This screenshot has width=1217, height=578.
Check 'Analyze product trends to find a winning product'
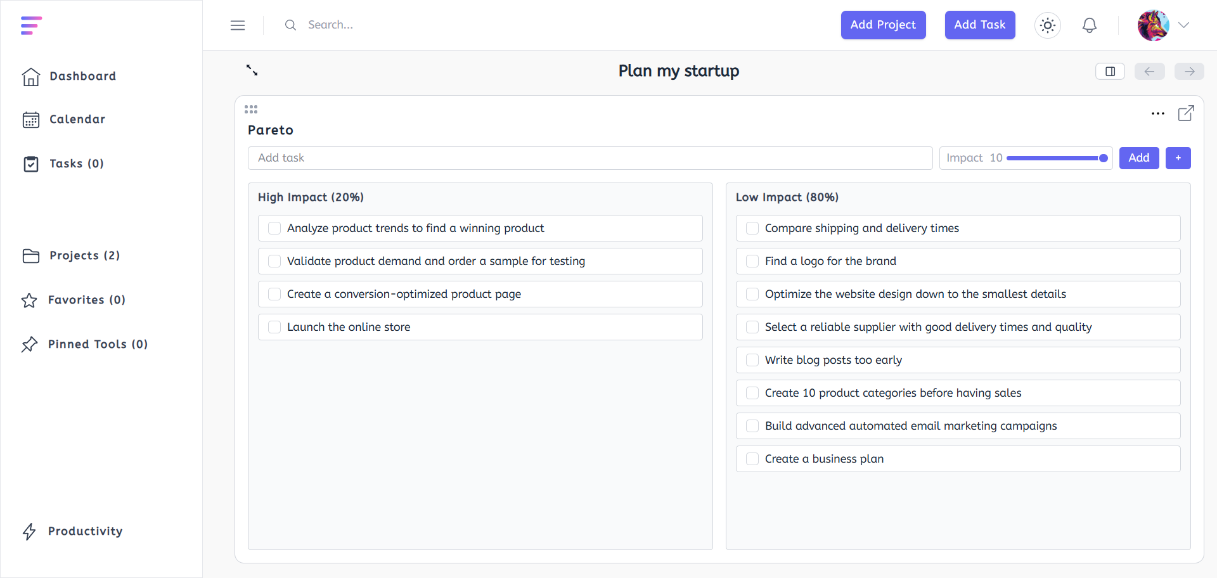[x=274, y=228]
